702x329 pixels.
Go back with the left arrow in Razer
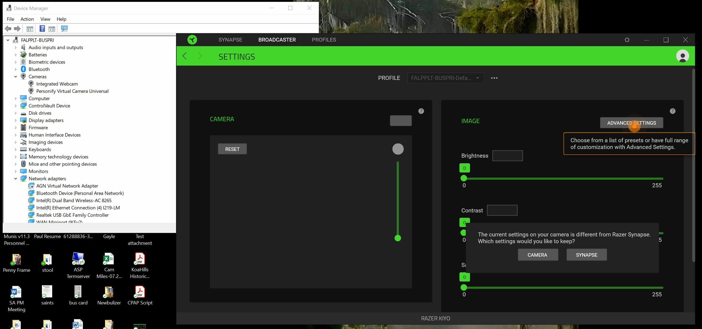pyautogui.click(x=184, y=56)
